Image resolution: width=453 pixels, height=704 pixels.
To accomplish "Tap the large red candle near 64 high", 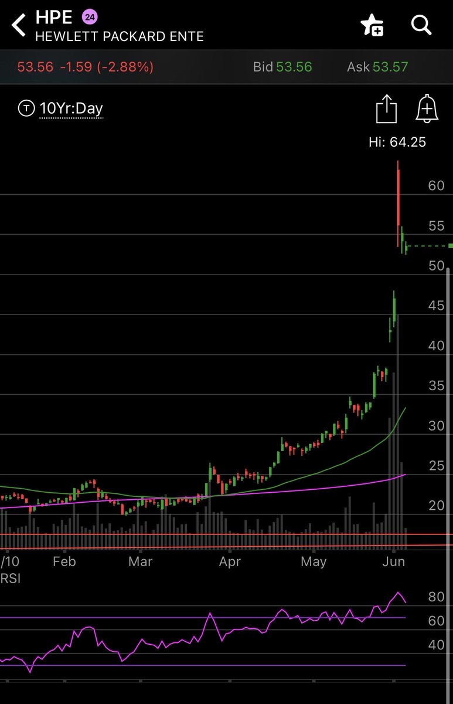I will (398, 204).
